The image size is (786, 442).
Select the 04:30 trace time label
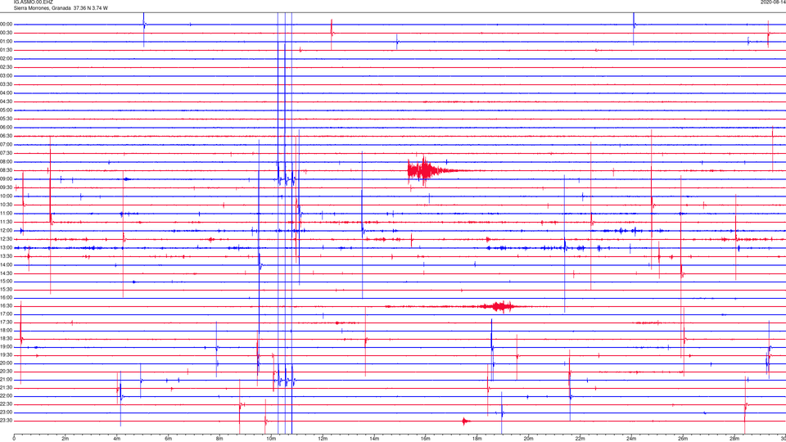tap(7, 101)
